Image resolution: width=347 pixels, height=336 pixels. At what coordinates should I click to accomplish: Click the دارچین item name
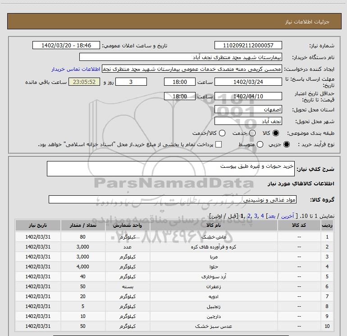tap(214, 316)
